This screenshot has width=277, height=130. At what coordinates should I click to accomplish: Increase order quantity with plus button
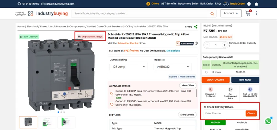224,45
